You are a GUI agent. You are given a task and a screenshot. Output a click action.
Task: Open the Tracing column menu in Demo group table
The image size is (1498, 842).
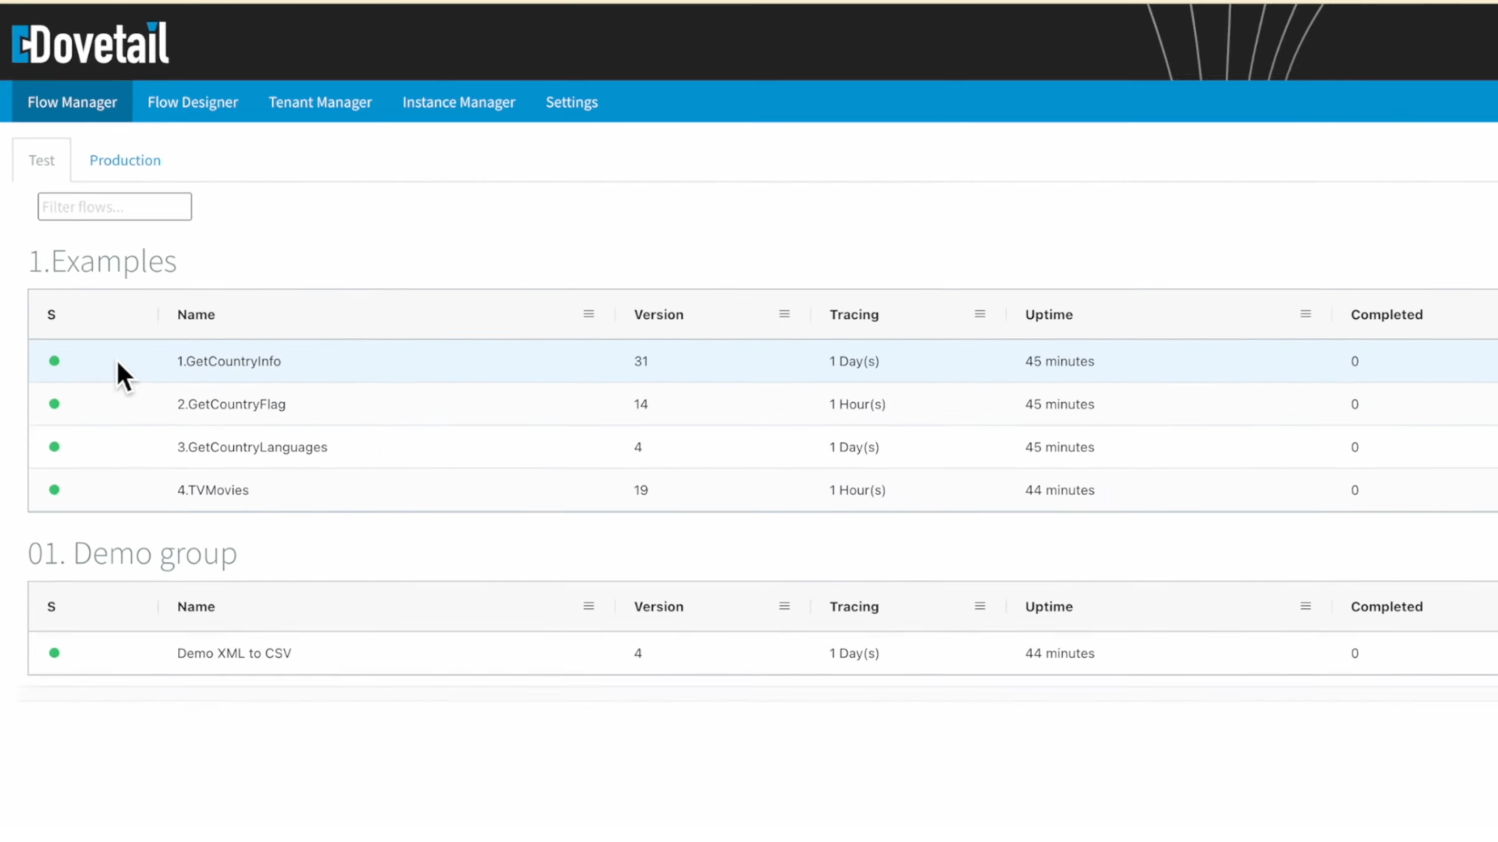(x=979, y=606)
